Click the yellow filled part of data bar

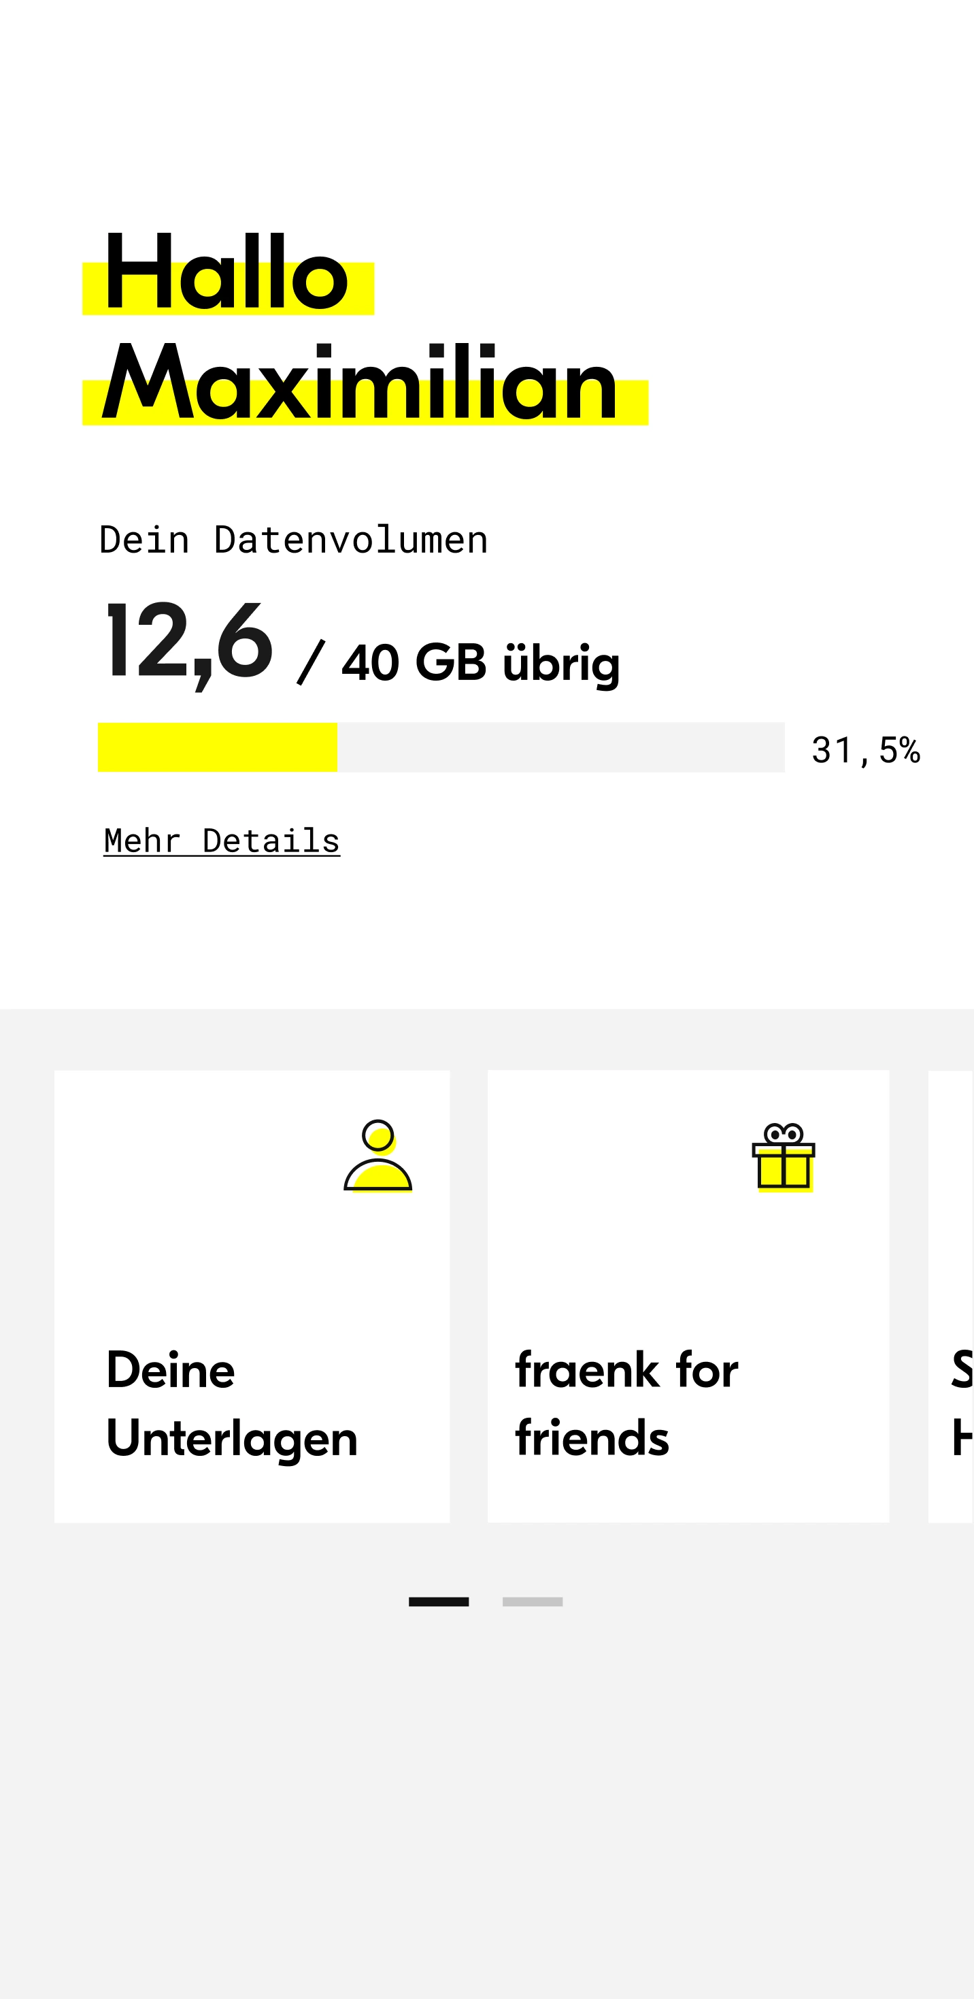[217, 747]
